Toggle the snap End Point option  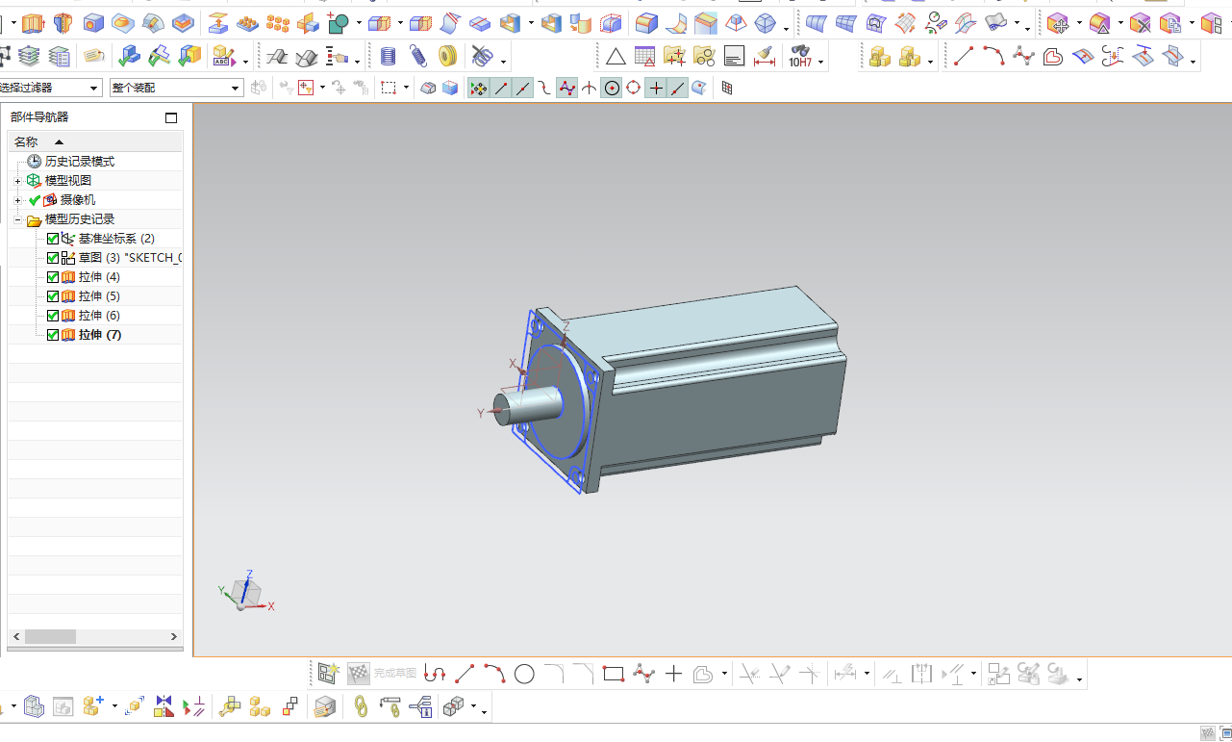pos(500,89)
